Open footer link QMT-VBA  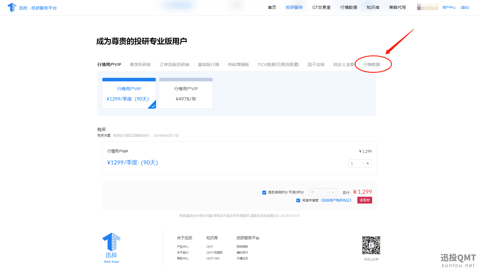213,259
